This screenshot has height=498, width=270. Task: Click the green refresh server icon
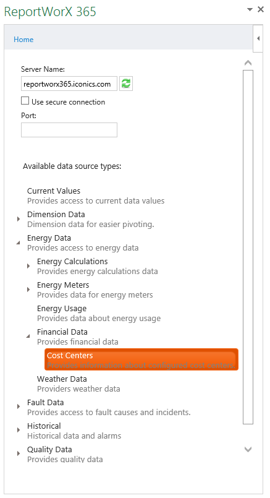point(126,84)
